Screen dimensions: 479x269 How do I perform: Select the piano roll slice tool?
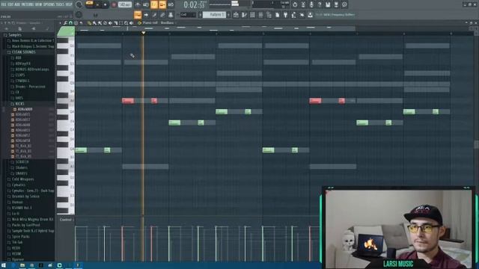click(x=115, y=23)
